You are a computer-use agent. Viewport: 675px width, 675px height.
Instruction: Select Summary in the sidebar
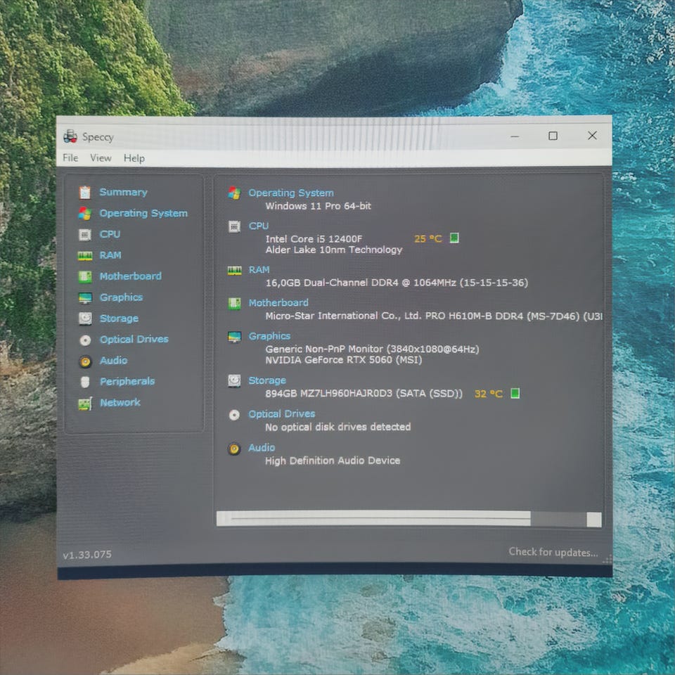pyautogui.click(x=123, y=192)
